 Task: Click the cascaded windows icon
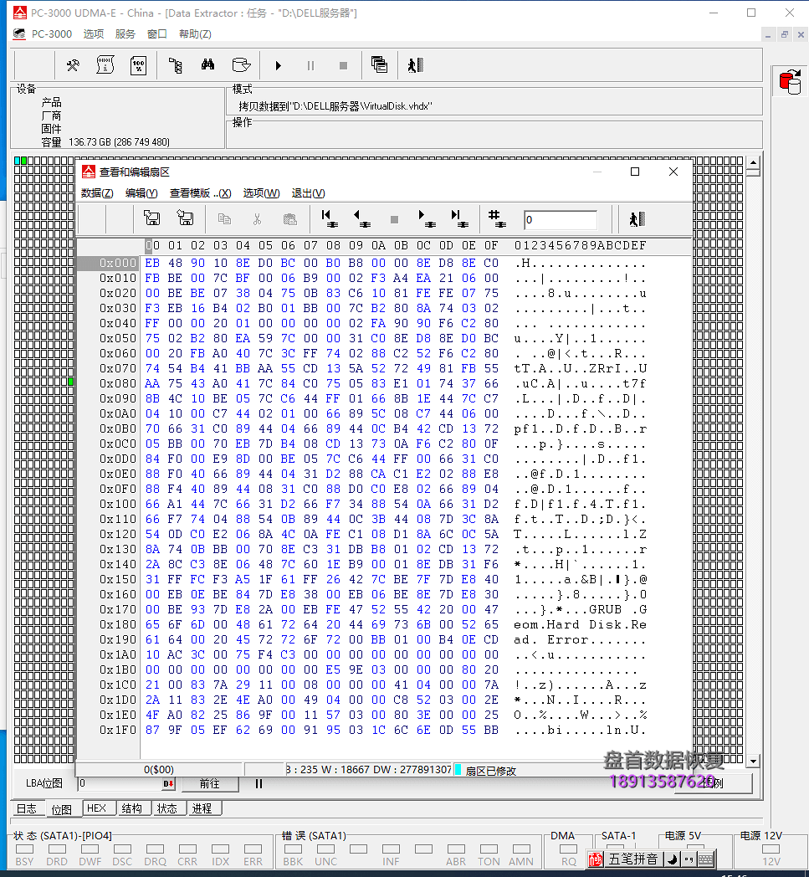pos(380,65)
